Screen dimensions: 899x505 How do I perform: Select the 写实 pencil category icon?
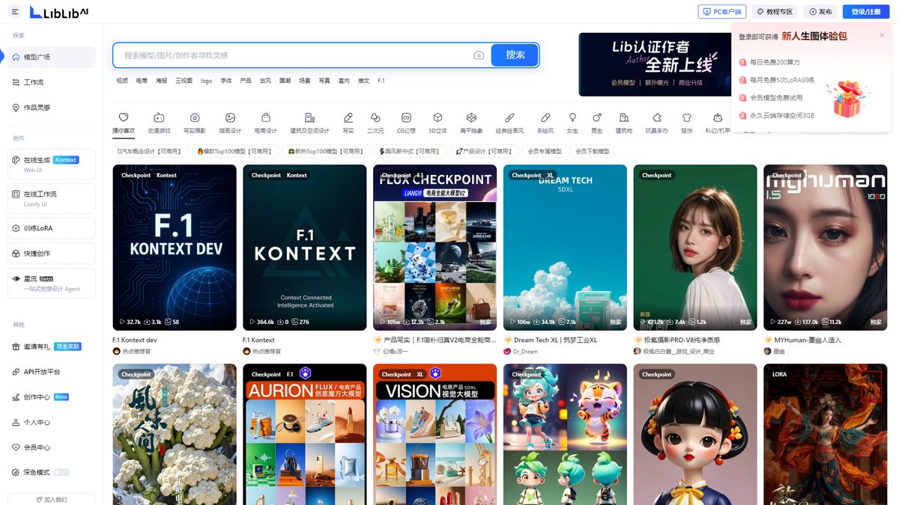(348, 117)
